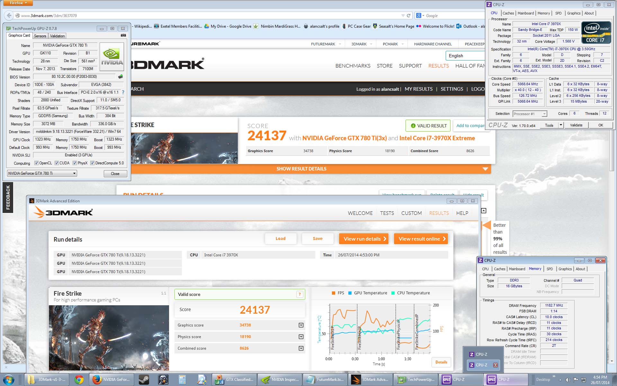
Task: Click Details button under the chart
Action: 441,362
